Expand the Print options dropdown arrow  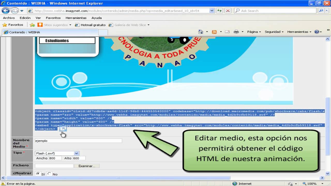click(x=243, y=32)
